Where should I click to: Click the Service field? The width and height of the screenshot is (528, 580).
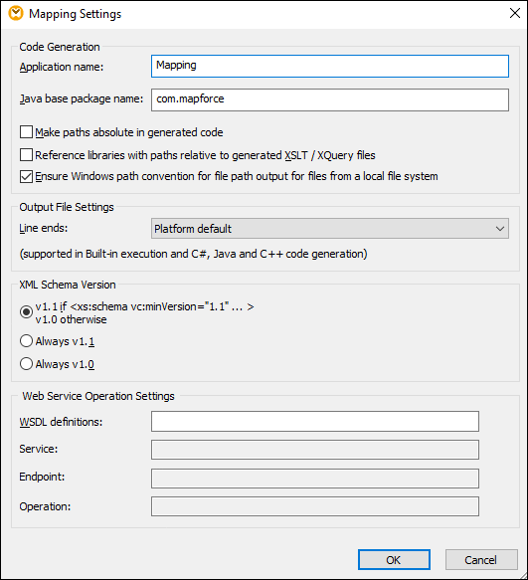tap(315, 450)
